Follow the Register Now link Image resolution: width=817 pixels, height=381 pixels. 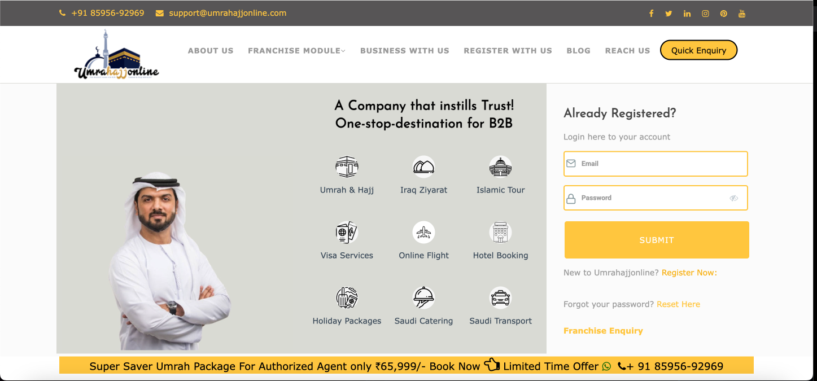click(689, 273)
